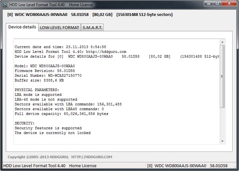This screenshot has width=239, height=171.
Task: Click the Copyright ©2005-2013 HDDGURU text
Action: (38, 157)
